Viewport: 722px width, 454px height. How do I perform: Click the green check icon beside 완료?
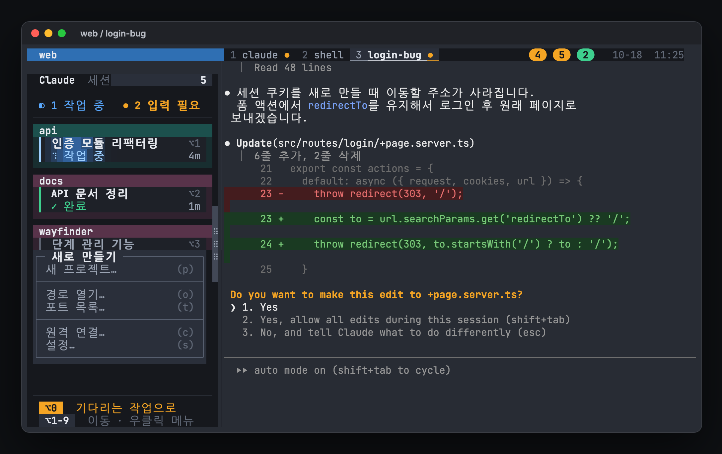[54, 206]
